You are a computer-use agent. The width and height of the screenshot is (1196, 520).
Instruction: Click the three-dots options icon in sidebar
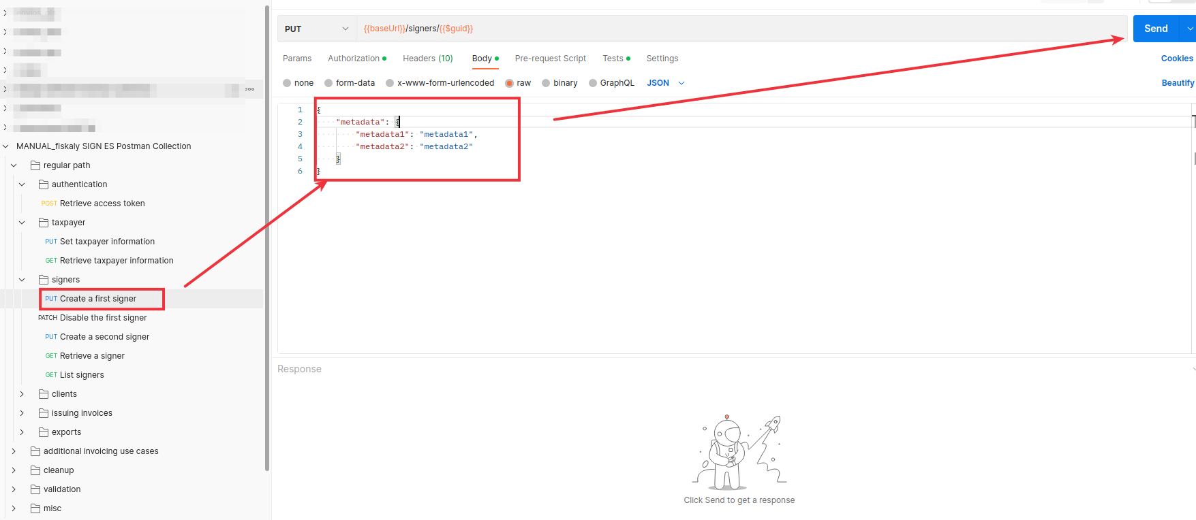pyautogui.click(x=249, y=89)
